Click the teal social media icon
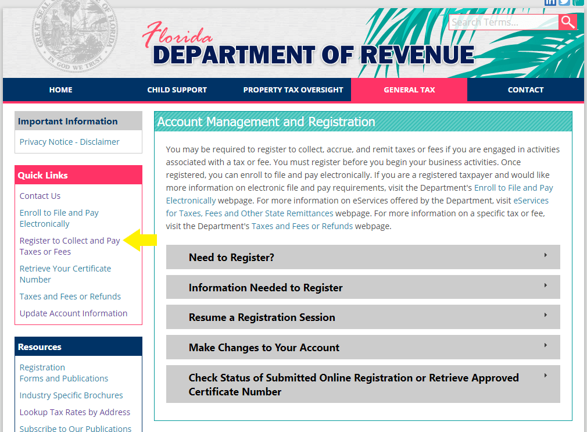 (x=578, y=2)
